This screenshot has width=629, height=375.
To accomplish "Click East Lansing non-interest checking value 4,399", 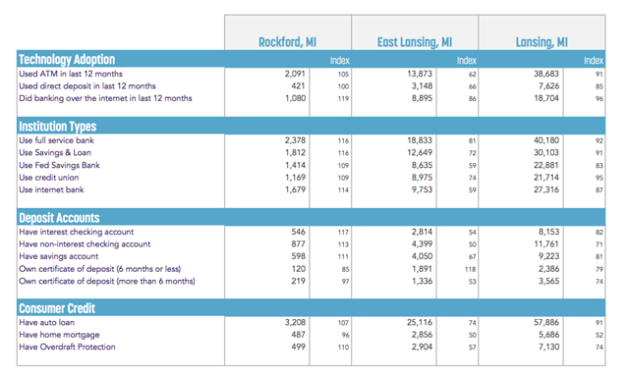I will pos(422,244).
